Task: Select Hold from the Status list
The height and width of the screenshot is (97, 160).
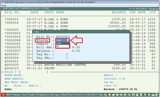Action: [63, 43]
